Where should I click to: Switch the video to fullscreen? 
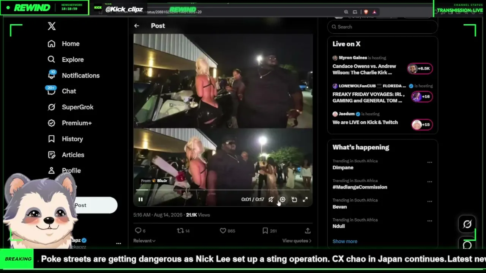tap(305, 199)
